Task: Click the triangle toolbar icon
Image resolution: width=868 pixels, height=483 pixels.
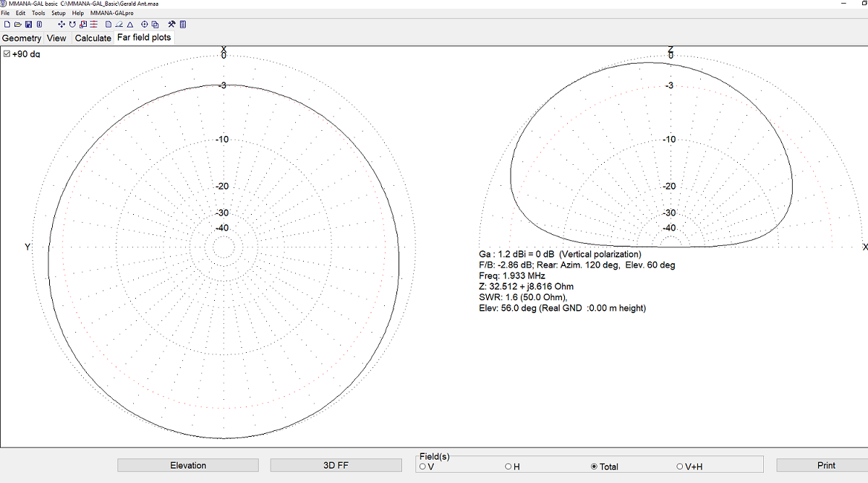Action: pyautogui.click(x=129, y=25)
